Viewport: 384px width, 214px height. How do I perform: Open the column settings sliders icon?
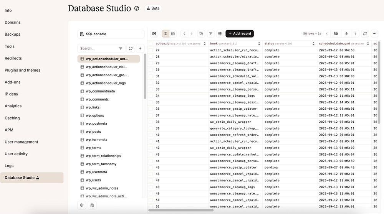pyautogui.click(x=220, y=33)
